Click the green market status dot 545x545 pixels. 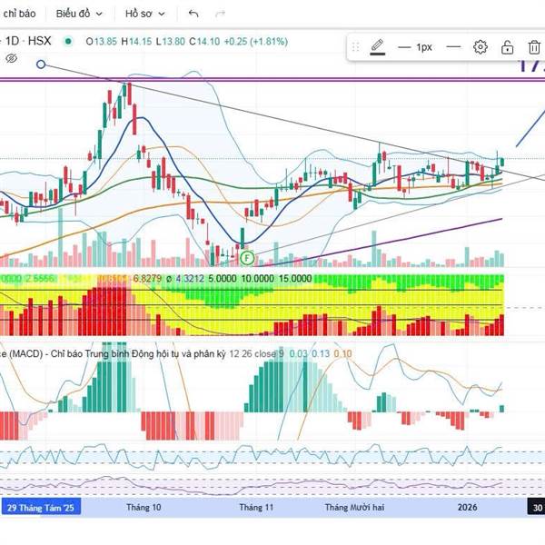[68, 42]
